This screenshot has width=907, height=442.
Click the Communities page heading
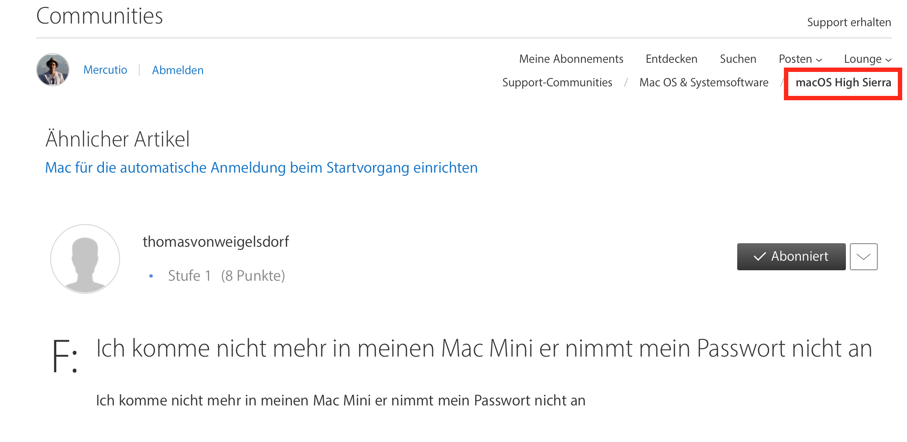[100, 16]
